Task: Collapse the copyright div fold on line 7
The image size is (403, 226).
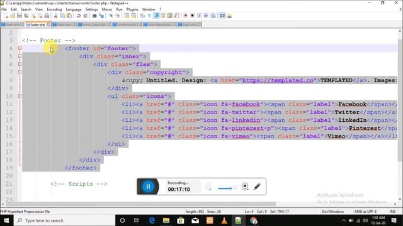Action: (20, 72)
